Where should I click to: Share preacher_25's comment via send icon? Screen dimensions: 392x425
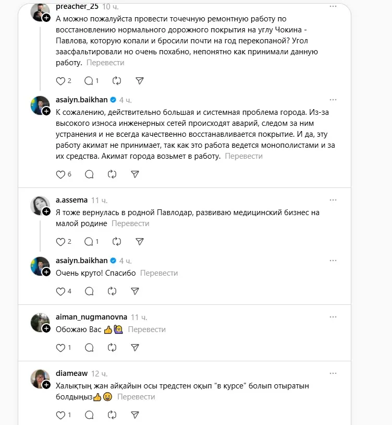coord(140,81)
